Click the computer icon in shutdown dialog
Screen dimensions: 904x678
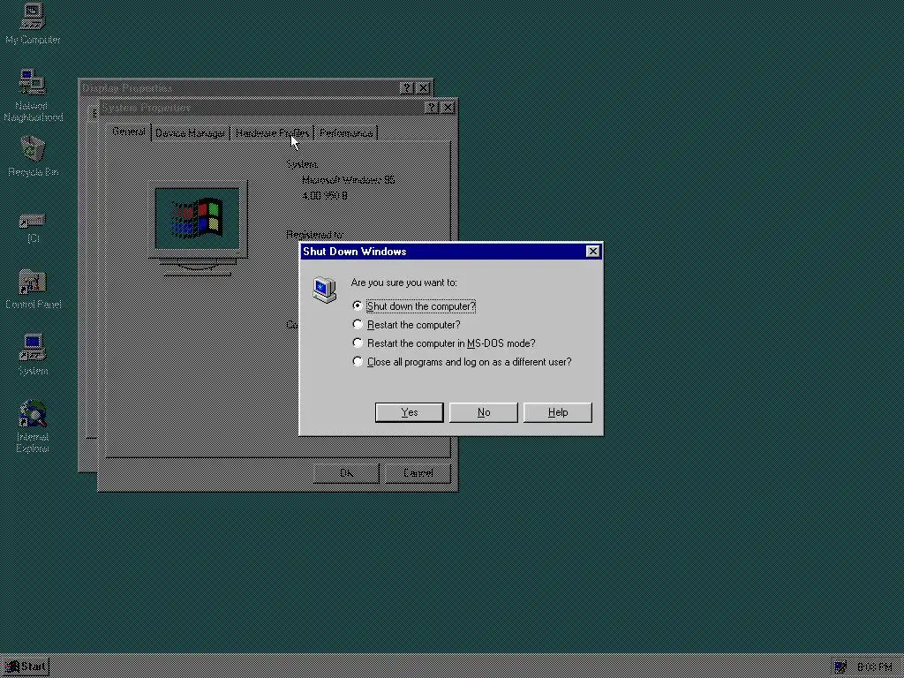(x=325, y=290)
